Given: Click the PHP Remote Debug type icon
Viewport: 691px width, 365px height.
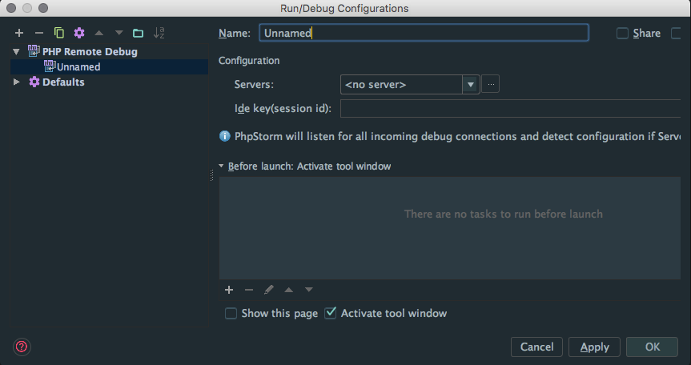Looking at the screenshot, I should 34,51.
